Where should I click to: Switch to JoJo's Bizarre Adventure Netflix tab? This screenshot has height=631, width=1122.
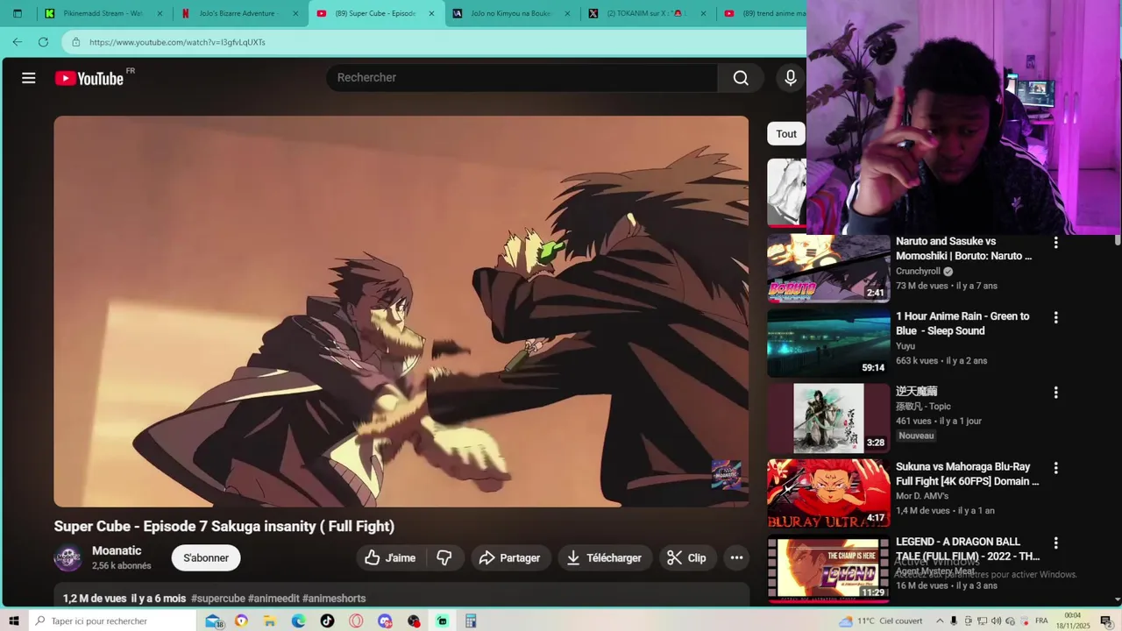click(238, 14)
